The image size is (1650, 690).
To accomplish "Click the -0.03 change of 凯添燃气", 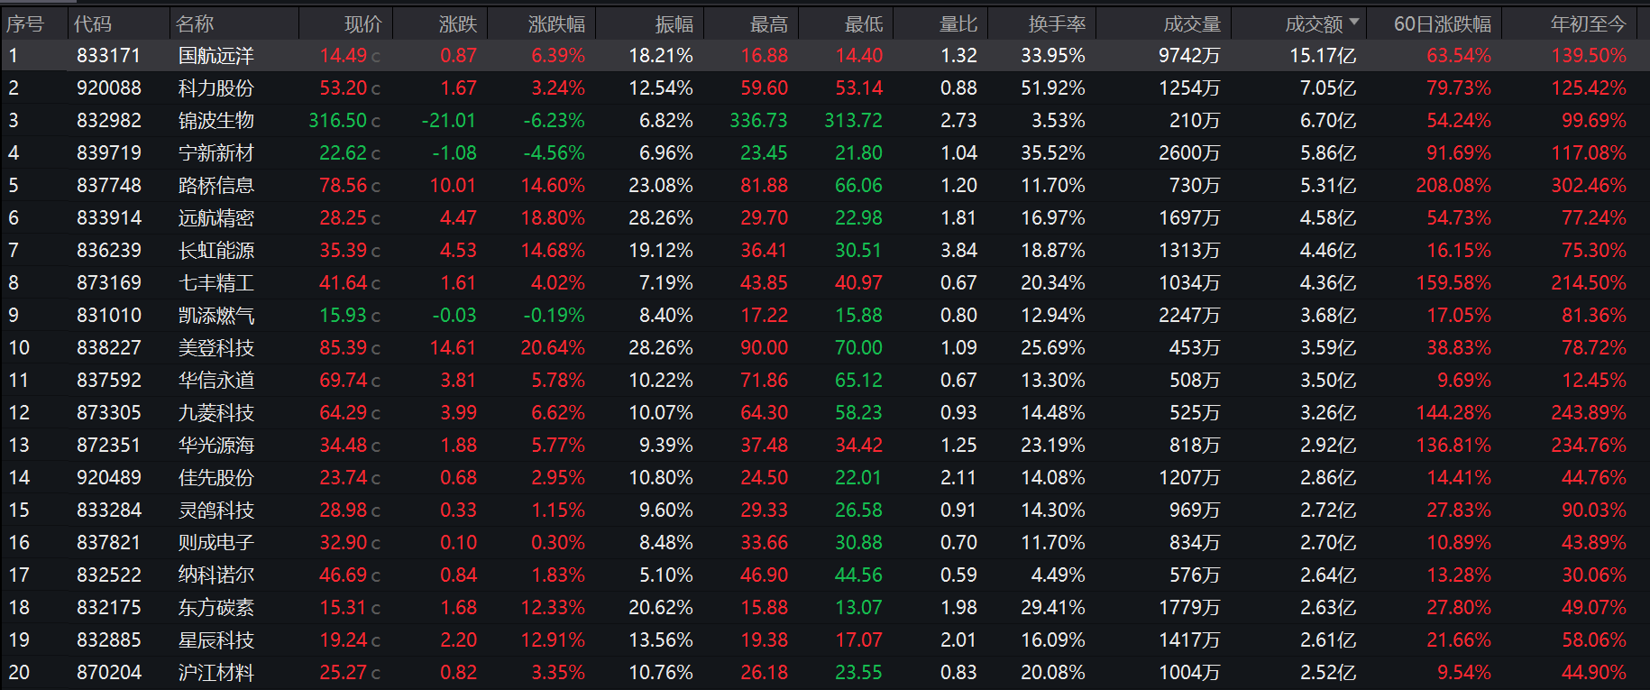I will [454, 316].
